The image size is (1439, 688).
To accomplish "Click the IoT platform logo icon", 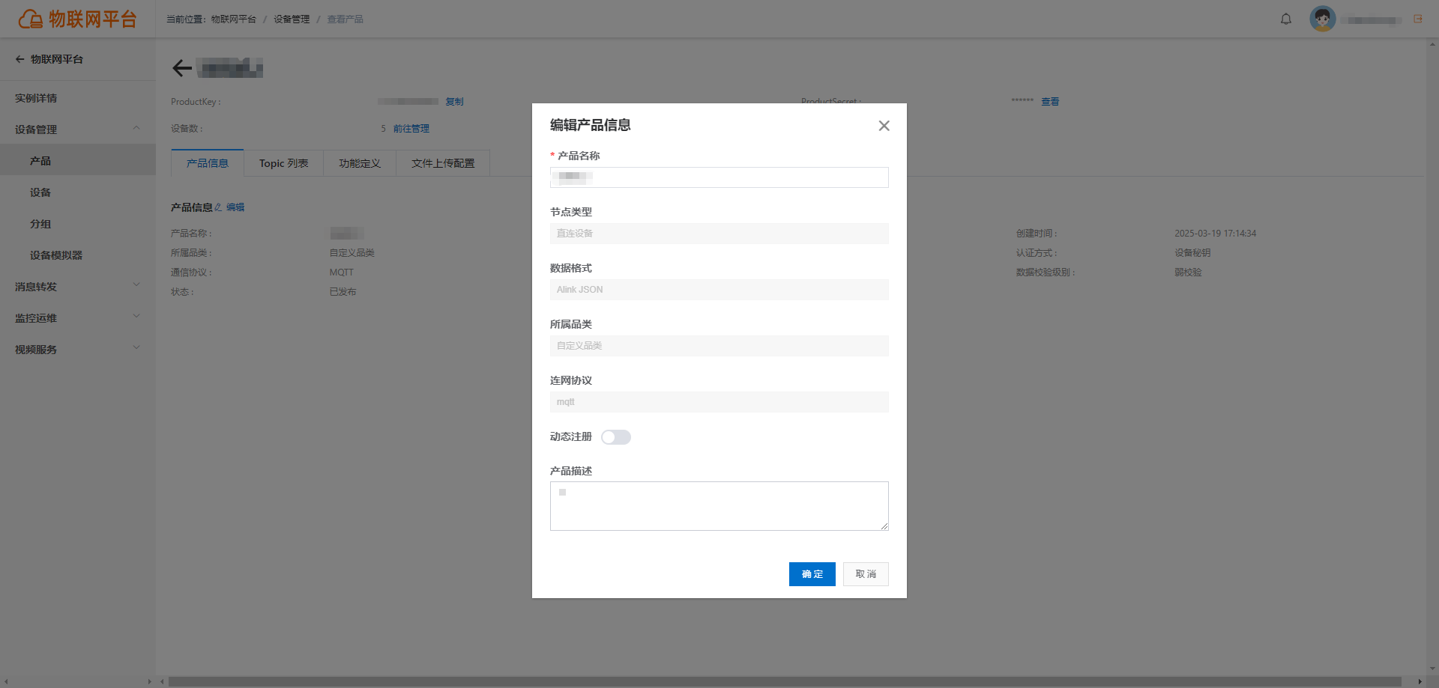I will [x=31, y=19].
